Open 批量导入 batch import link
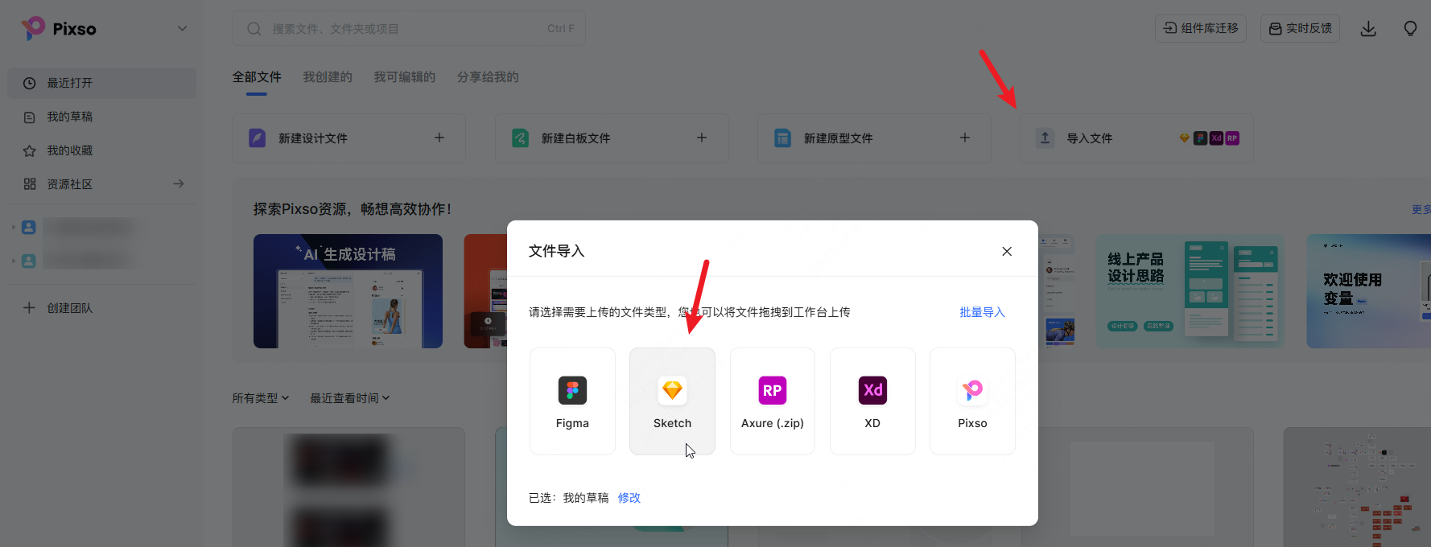The image size is (1431, 547). [982, 312]
